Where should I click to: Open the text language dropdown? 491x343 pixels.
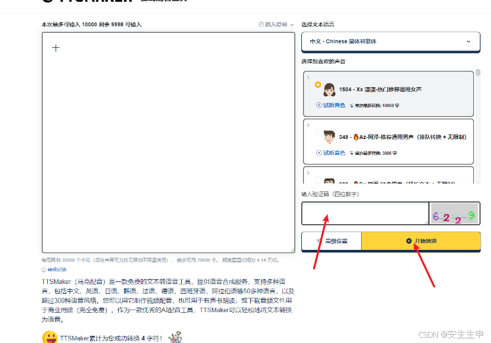click(391, 41)
